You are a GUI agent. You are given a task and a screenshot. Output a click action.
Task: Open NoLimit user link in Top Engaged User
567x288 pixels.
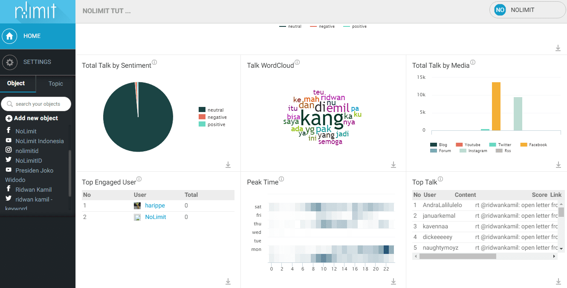click(156, 217)
